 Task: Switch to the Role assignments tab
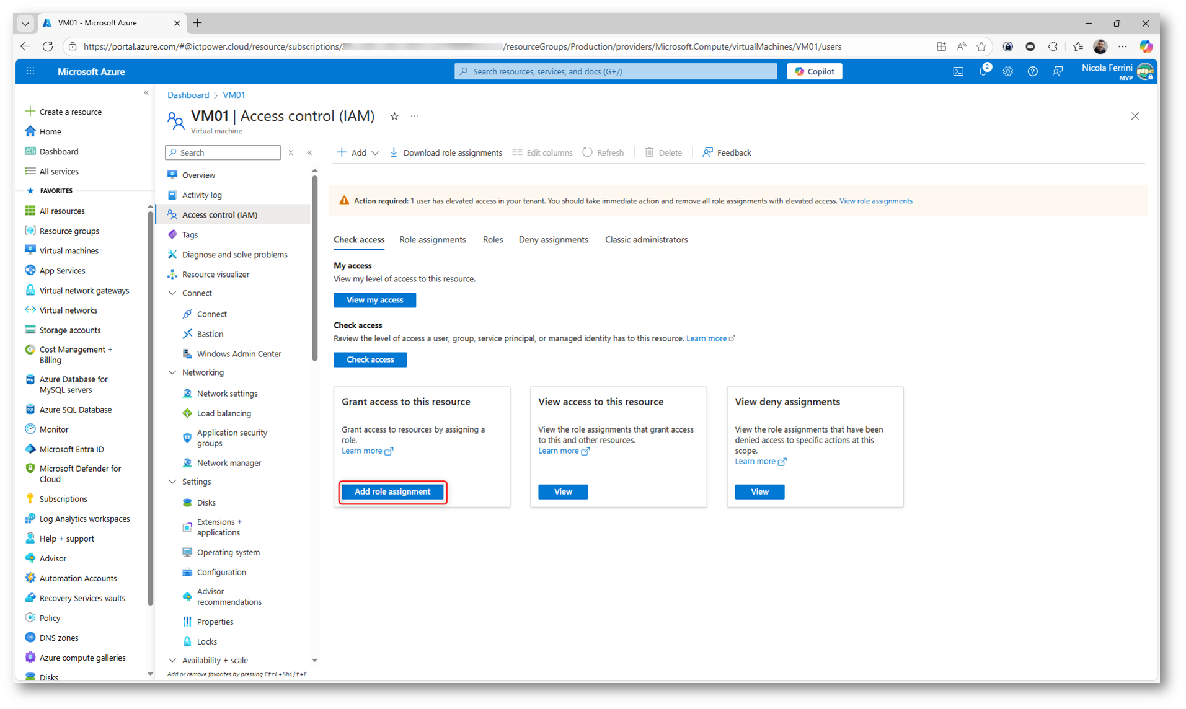[432, 240]
